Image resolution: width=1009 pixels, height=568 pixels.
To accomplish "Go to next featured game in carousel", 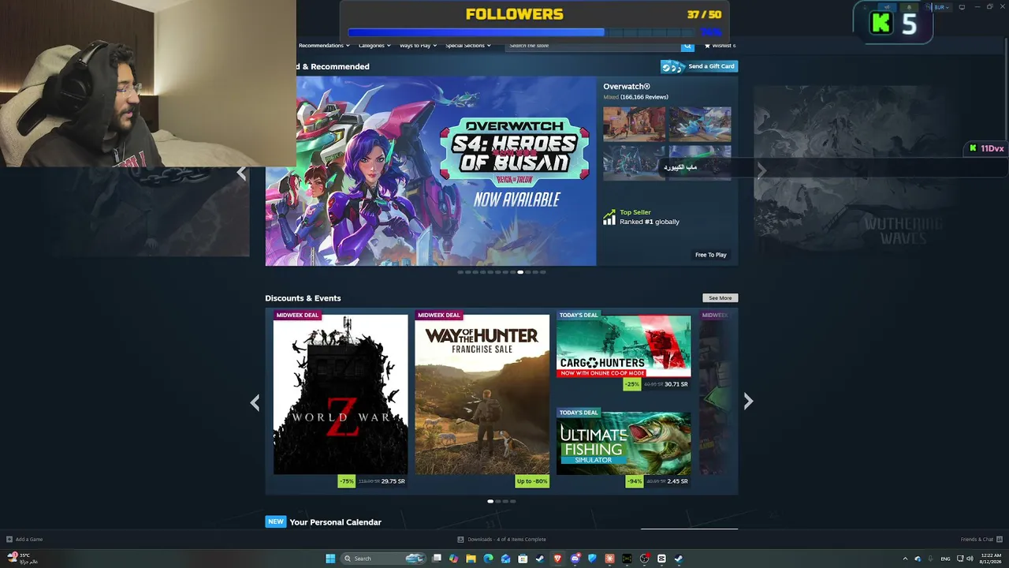I will click(x=761, y=171).
